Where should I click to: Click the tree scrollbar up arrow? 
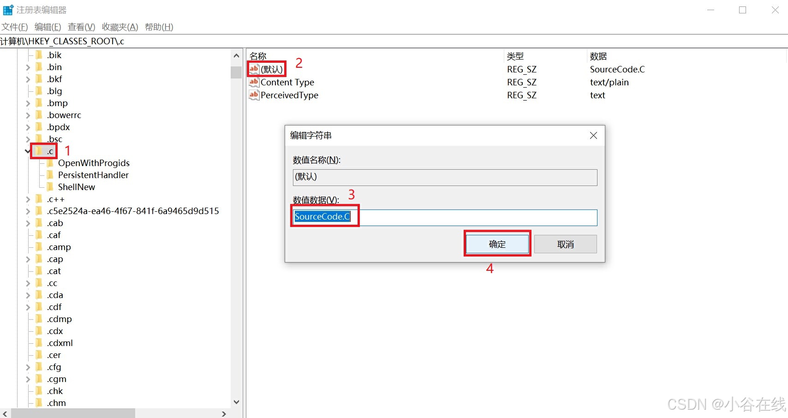pos(236,56)
